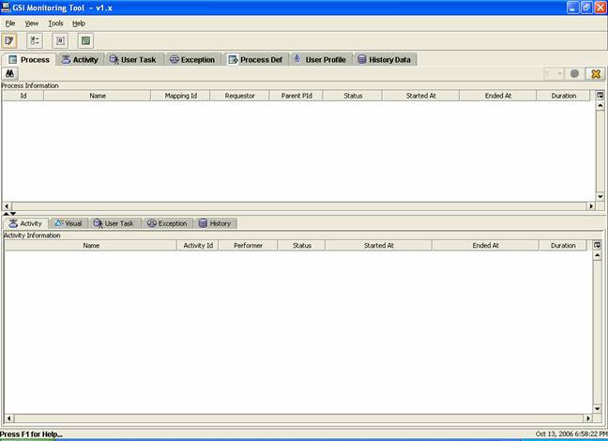Viewport: 608px width, 441px height.
Task: Click the fourth toolbar icon with green square
Action: click(x=85, y=40)
